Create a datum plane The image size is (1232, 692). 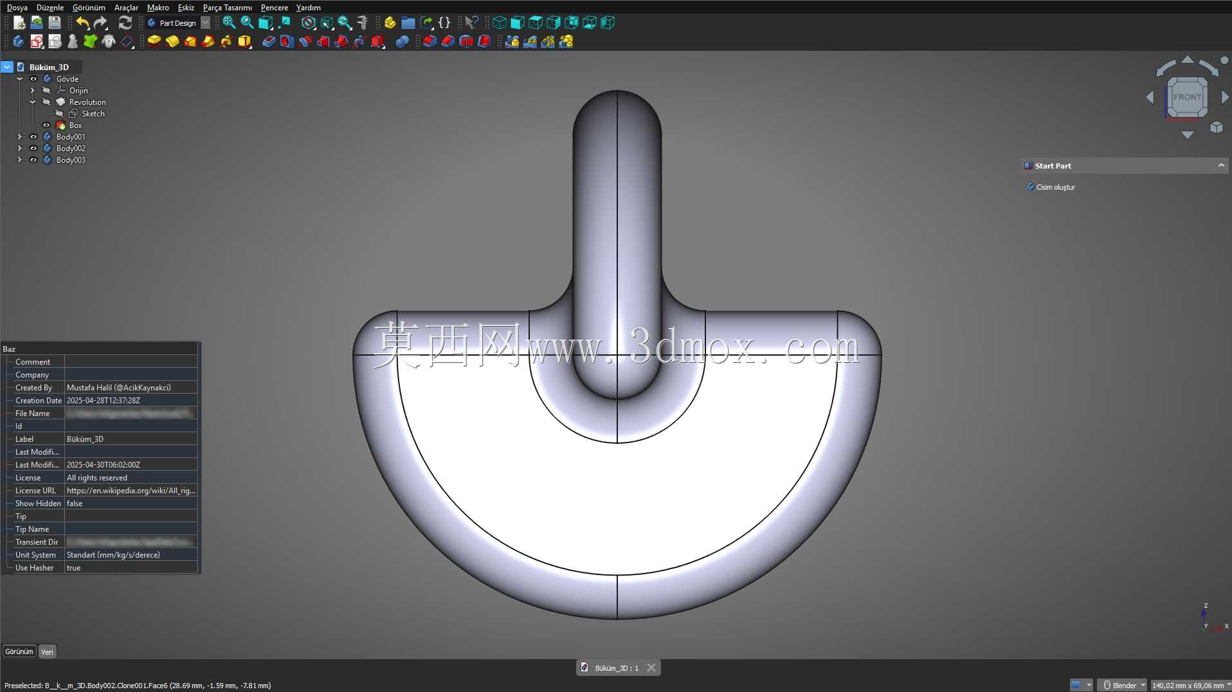127,42
